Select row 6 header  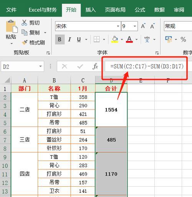point(5,131)
